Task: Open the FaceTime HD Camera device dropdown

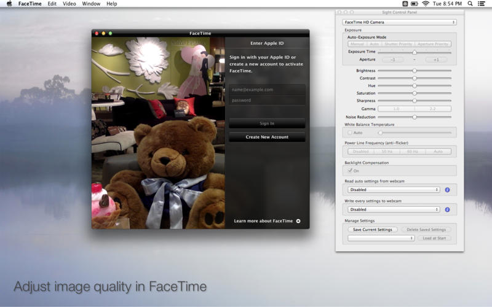Action: 399,22
